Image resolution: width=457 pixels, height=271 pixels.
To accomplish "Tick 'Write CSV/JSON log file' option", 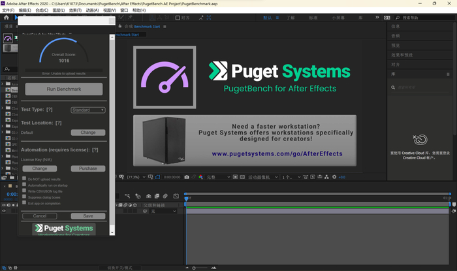I will tap(25, 190).
